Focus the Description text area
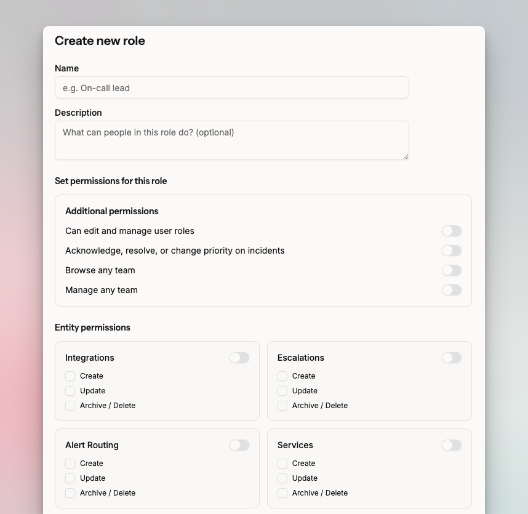Viewport: 528px width, 514px height. point(231,140)
